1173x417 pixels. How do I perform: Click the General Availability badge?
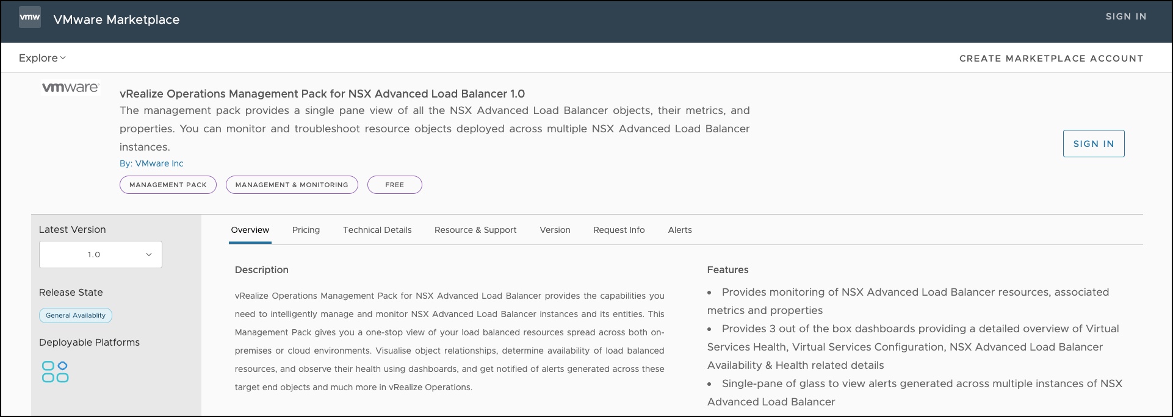pyautogui.click(x=76, y=315)
